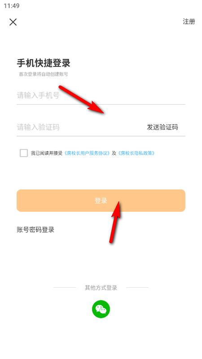Click the red arrow below the phone field
Image resolution: width=202 pixels, height=359 pixels.
tap(81, 99)
